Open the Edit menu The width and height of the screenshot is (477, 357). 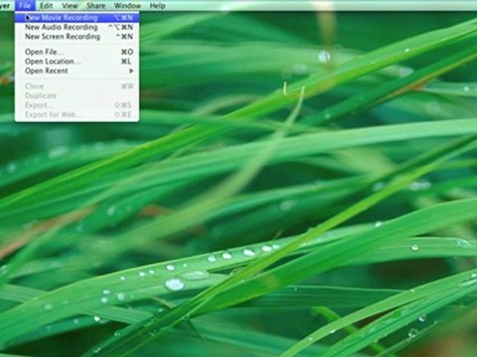pyautogui.click(x=46, y=6)
